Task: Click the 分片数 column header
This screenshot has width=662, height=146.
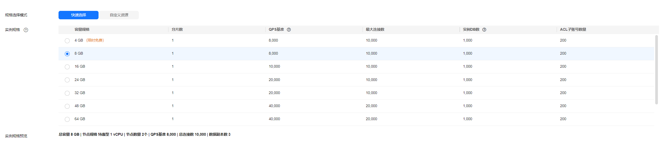Action: tap(177, 29)
